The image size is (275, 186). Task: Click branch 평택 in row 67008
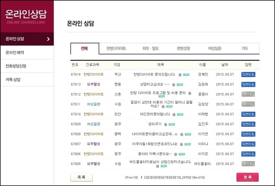coord(118,134)
